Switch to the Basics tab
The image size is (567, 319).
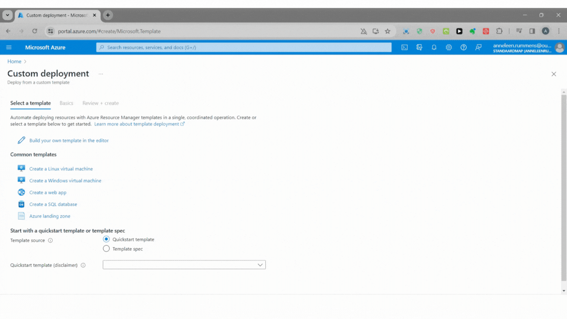(x=66, y=103)
